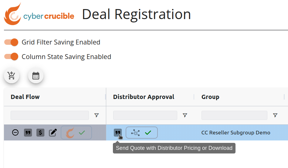Screen dimensions: 288x168
Task: Open the Deal Flow filter funnel menu
Action: coord(97,115)
